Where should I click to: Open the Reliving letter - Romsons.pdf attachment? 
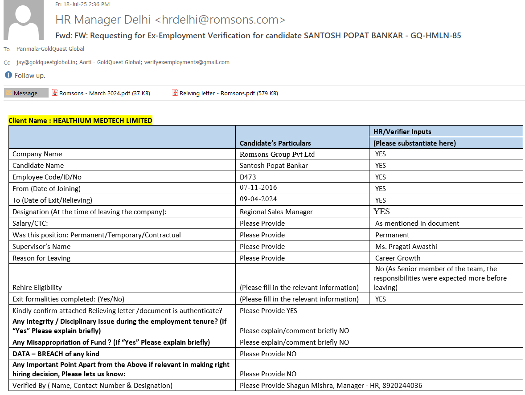(228, 93)
